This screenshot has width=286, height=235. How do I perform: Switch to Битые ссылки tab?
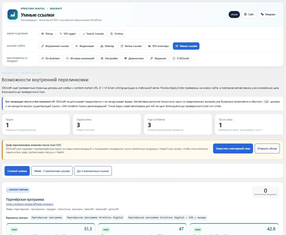131,46
